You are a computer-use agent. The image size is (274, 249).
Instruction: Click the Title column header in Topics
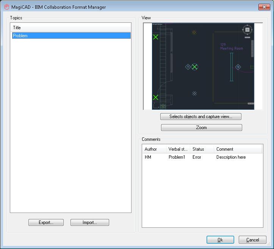[70, 27]
